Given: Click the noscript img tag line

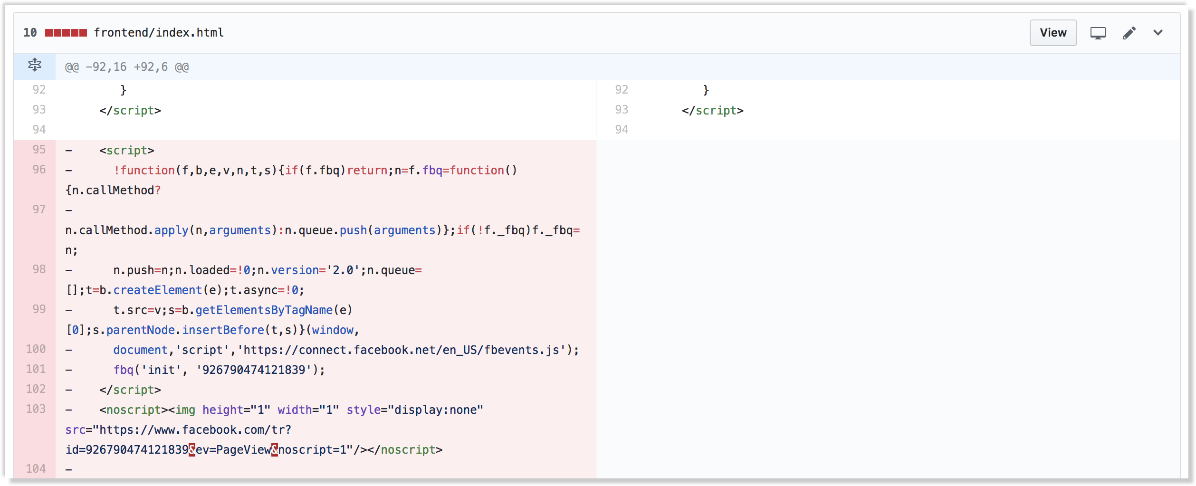Looking at the screenshot, I should pos(291,410).
